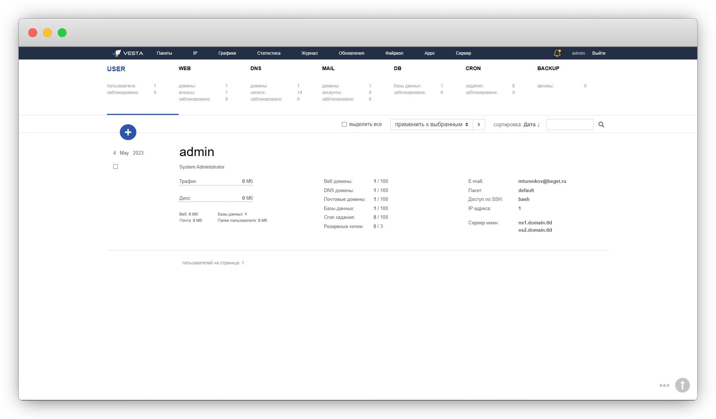Open 'применить к выбранным' dropdown
Screen dimensions: 716x419
[431, 124]
